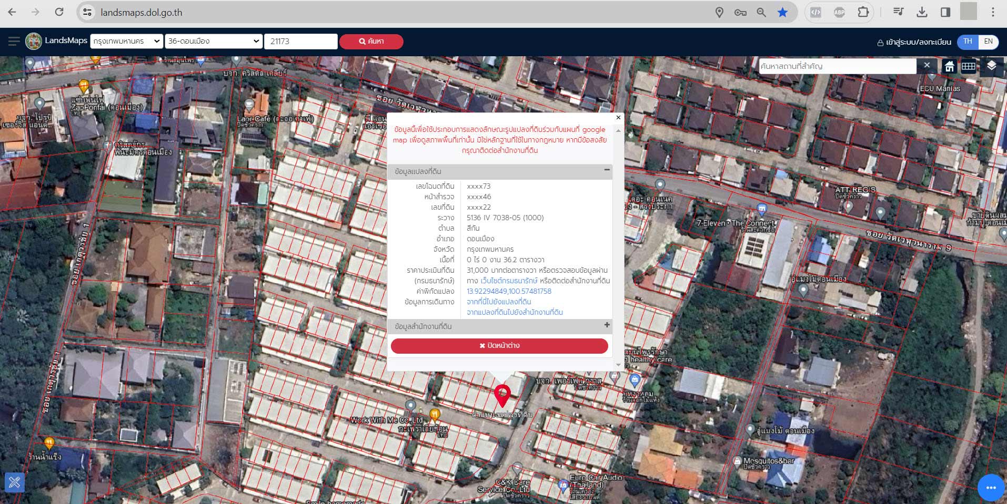Open the map layers stack icon
Viewport: 1007px width, 504px height.
[x=991, y=66]
